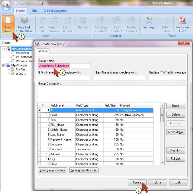This screenshot has width=193, height=195.
Task: Click the Group Name input field
Action: (64, 66)
